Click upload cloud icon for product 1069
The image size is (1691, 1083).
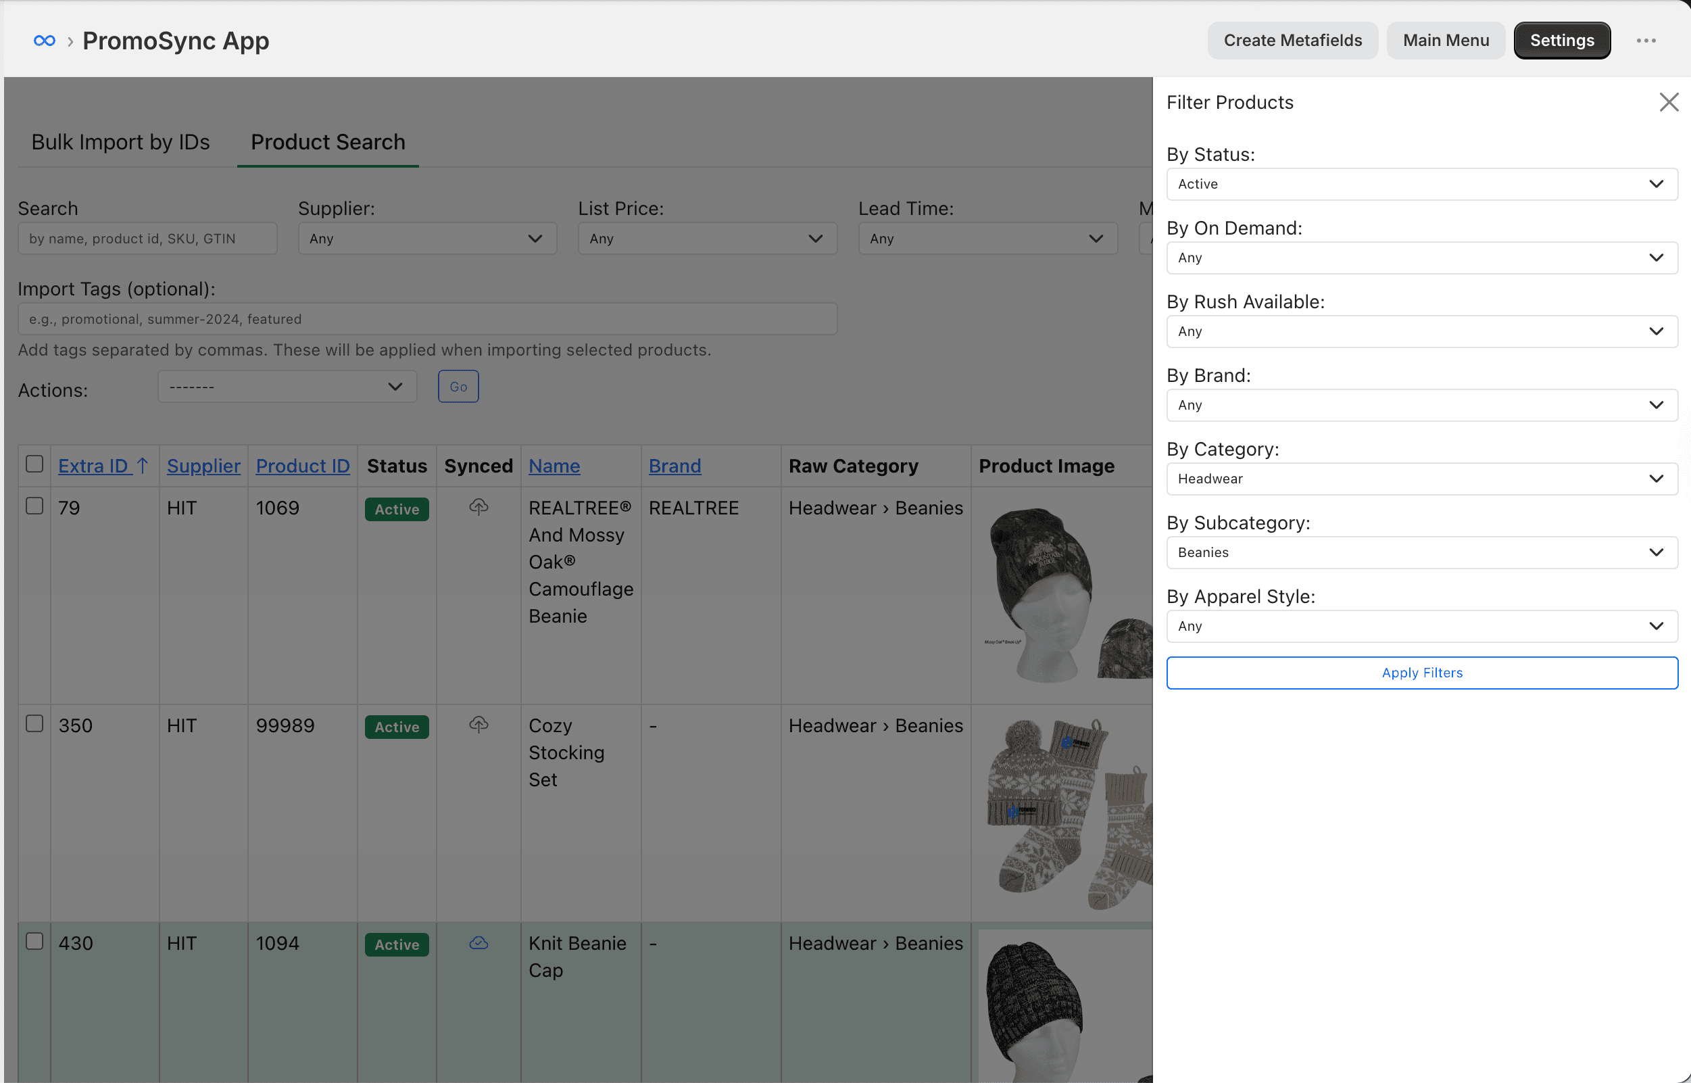(x=479, y=506)
